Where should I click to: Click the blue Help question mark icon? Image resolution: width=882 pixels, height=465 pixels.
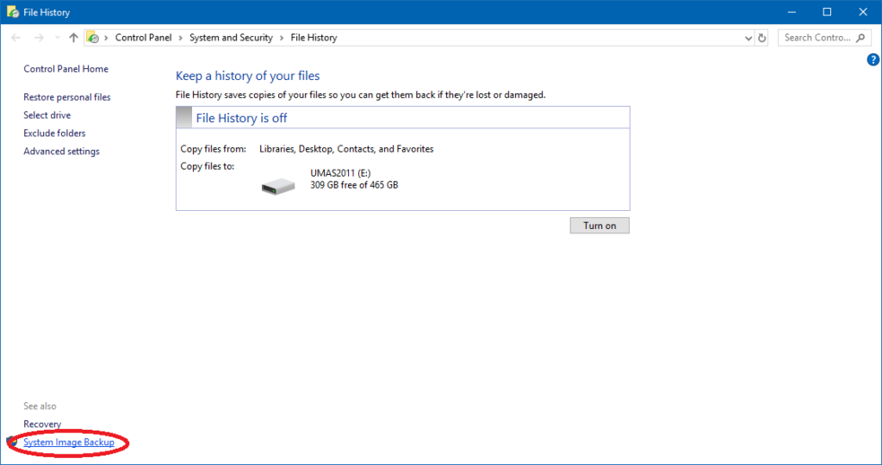tap(873, 59)
